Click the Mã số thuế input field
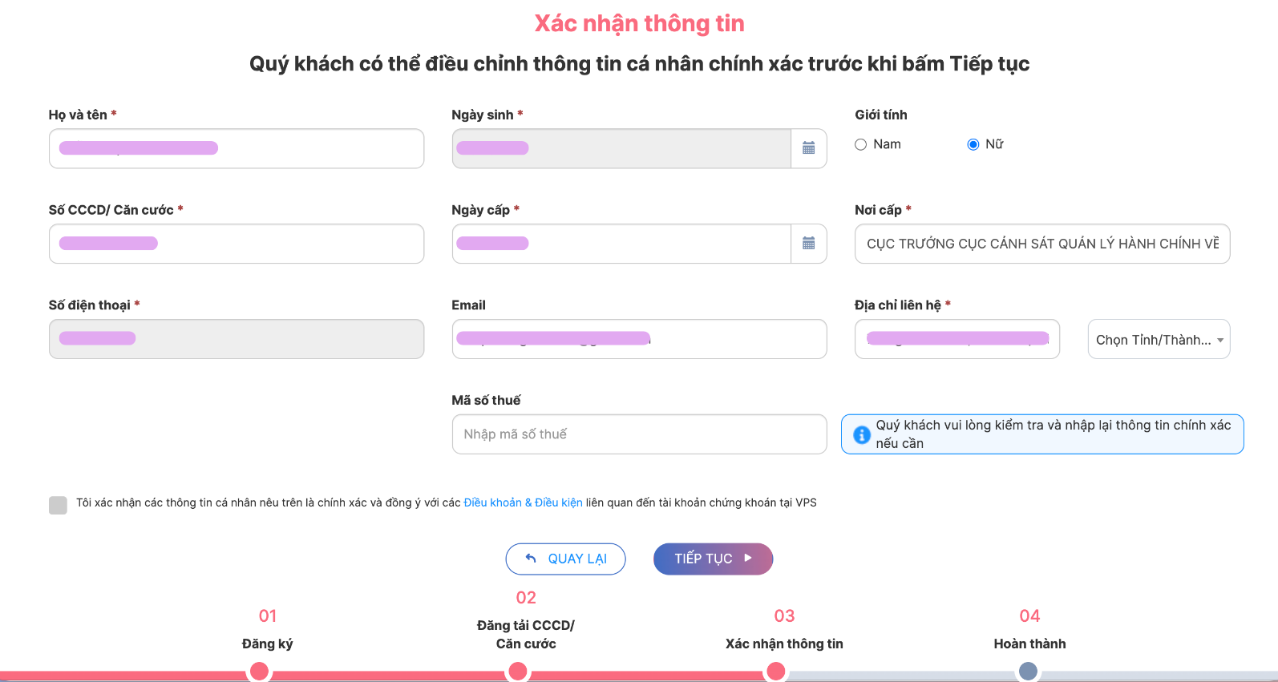This screenshot has height=682, width=1278. coord(639,434)
